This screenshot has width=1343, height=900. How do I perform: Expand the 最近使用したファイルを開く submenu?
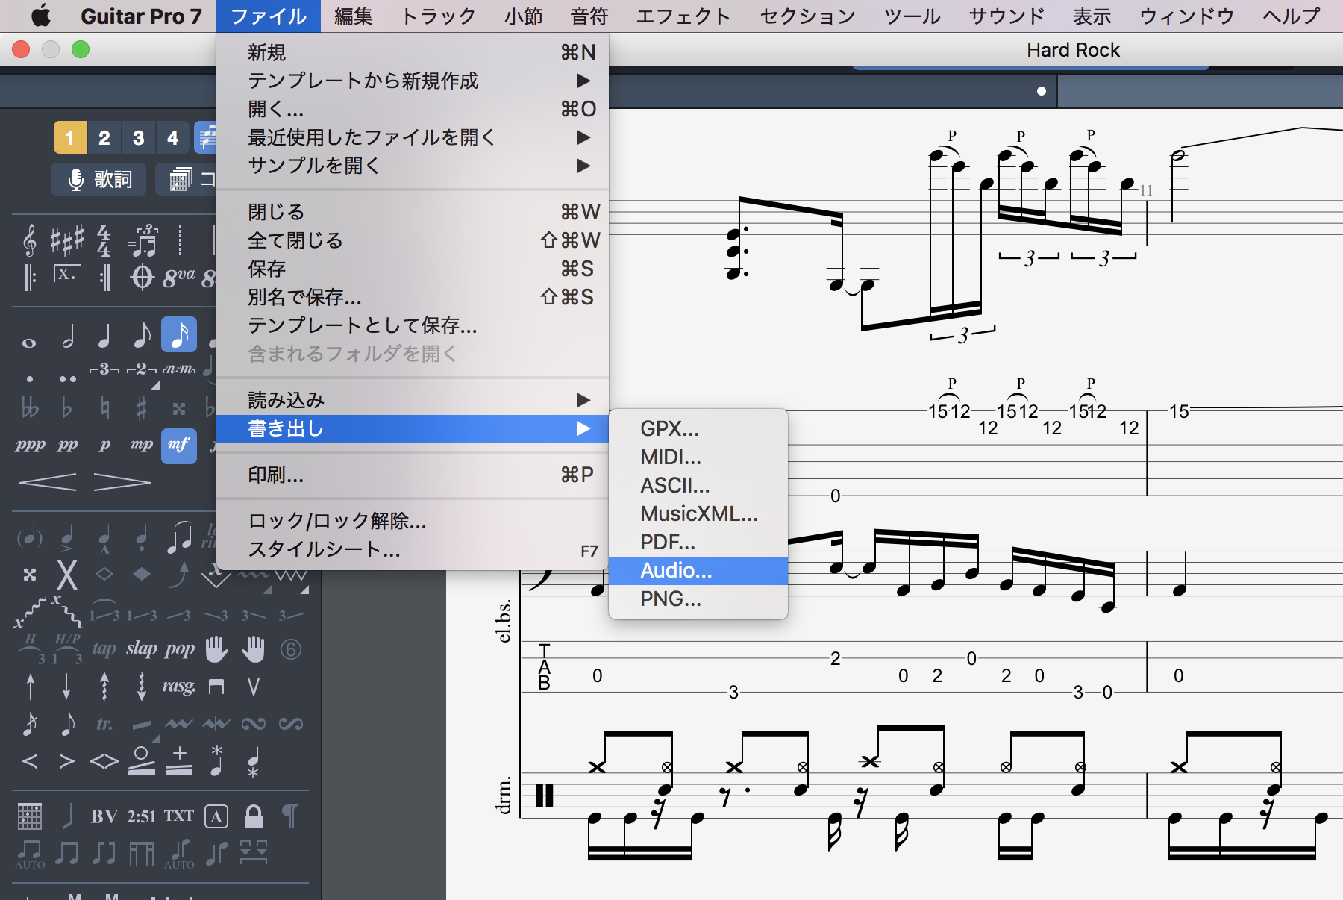(x=372, y=137)
